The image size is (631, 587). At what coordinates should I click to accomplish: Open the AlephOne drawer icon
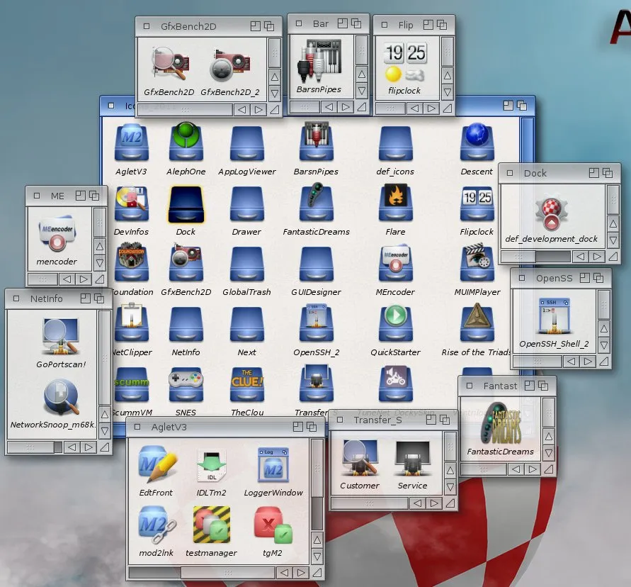[x=186, y=142]
